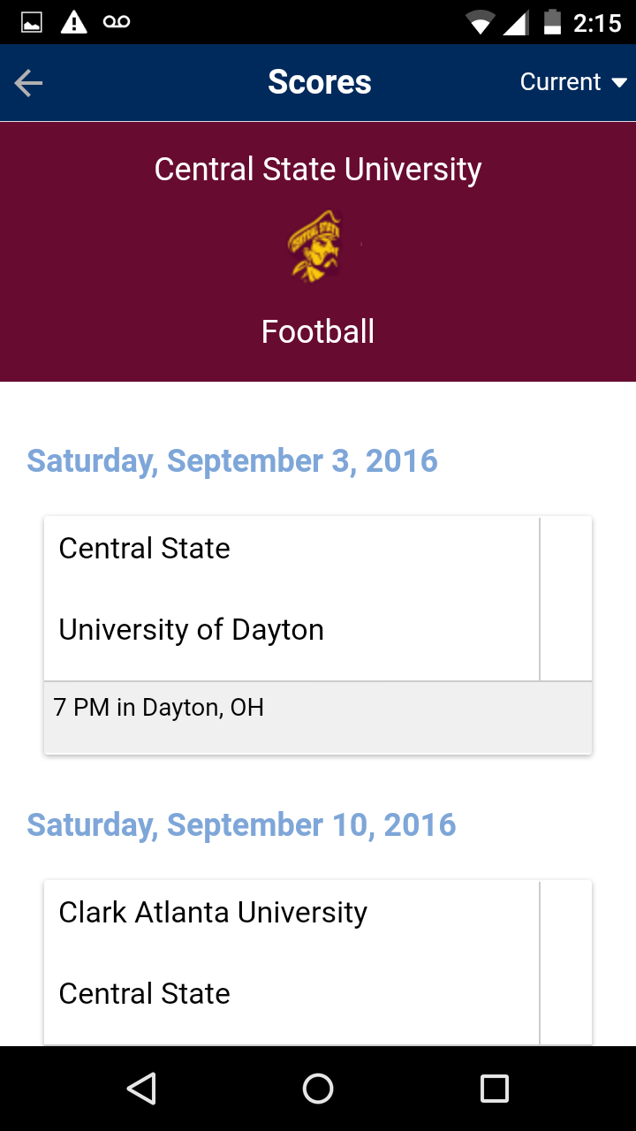Tap the battery status icon
This screenshot has width=636, height=1131.
552,23
